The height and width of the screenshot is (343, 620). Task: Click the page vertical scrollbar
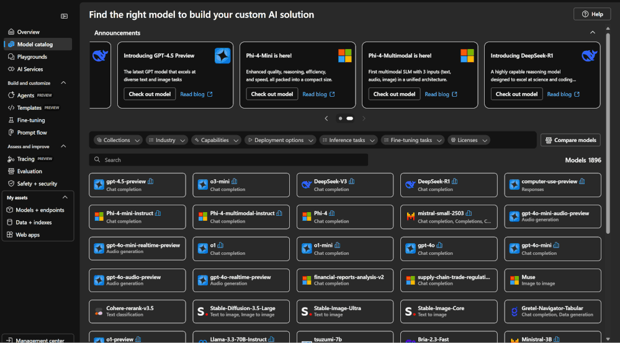608,132
